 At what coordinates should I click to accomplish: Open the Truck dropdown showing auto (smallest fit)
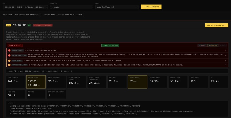click(x=117, y=7)
